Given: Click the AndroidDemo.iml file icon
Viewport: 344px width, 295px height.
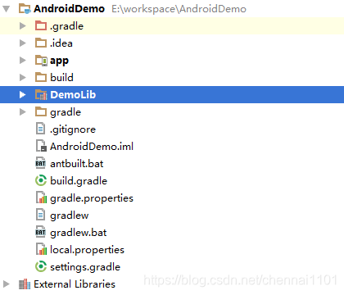Looking at the screenshot, I should [x=41, y=146].
